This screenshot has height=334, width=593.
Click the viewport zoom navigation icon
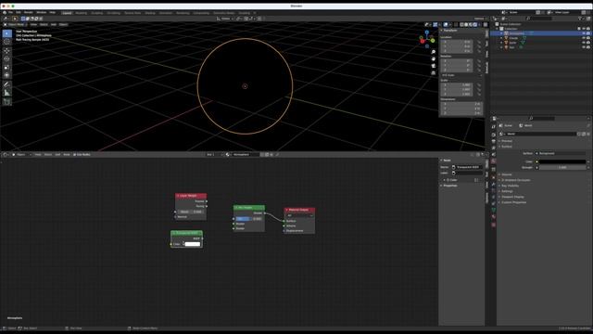(434, 52)
